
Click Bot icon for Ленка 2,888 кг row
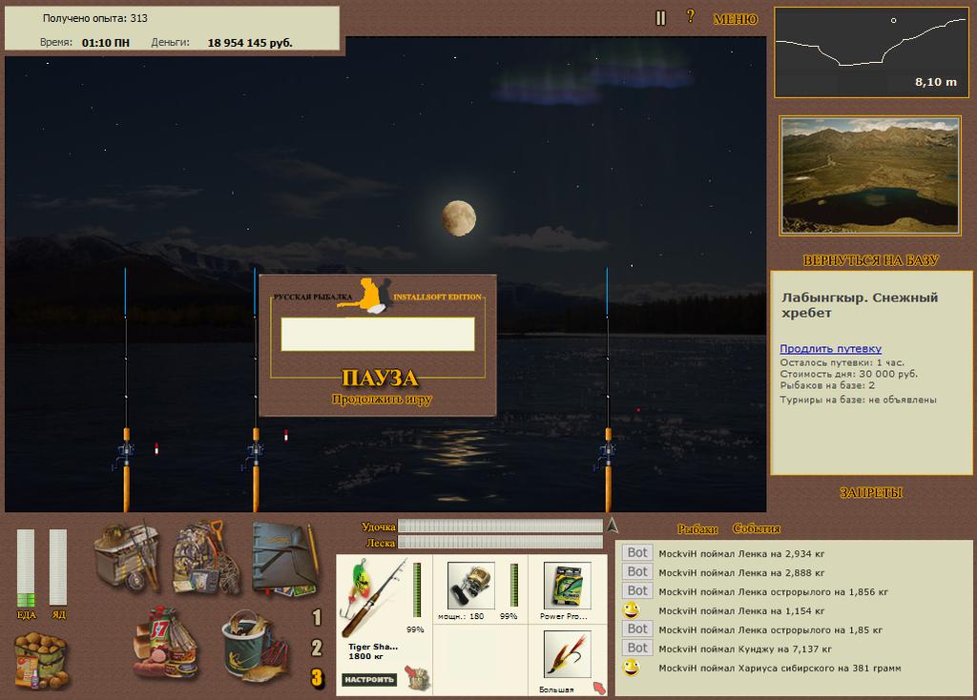coord(636,571)
